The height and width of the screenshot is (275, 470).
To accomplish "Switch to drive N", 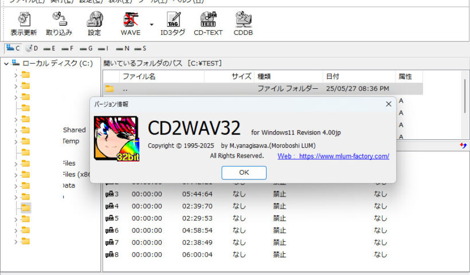I will pos(123,48).
